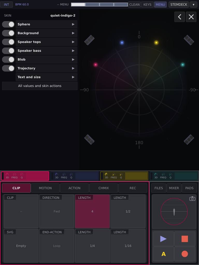This screenshot has width=199, height=265.
Task: Click the pink track level strip
Action: pyautogui.click(x=37, y=176)
